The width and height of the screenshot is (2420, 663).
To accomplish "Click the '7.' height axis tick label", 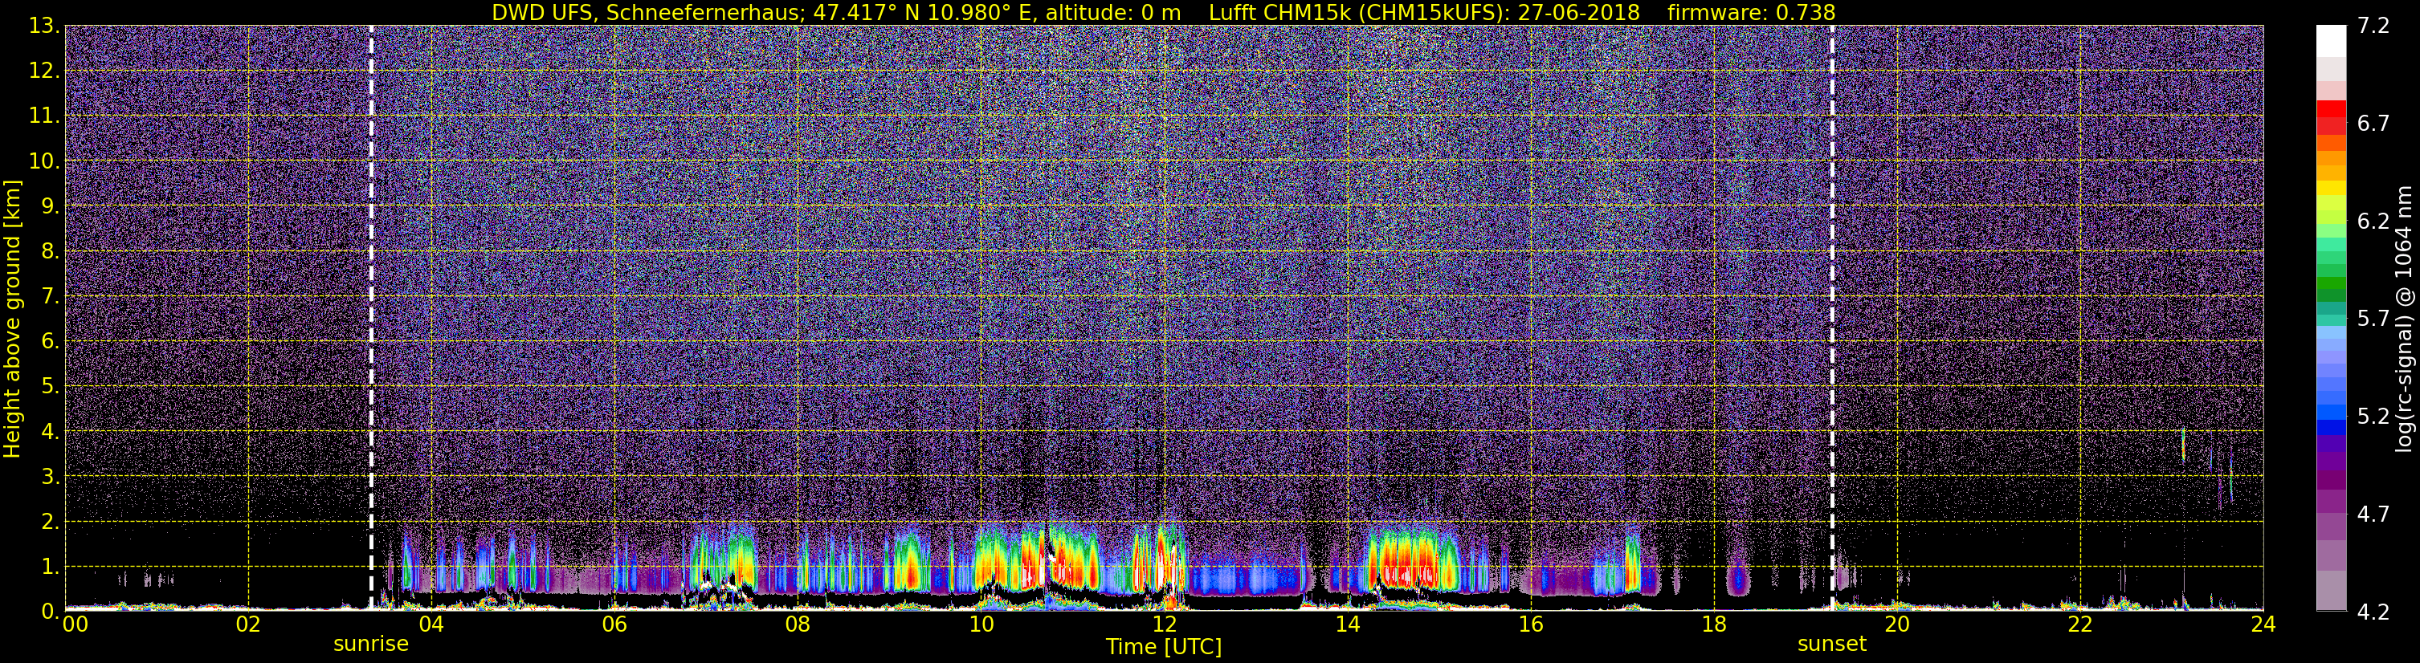I will click(50, 296).
